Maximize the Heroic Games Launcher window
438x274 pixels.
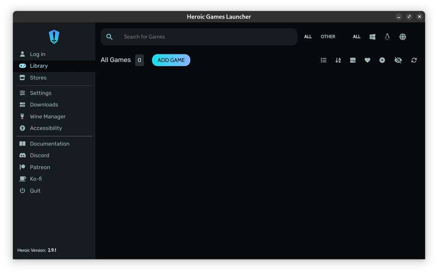click(409, 17)
